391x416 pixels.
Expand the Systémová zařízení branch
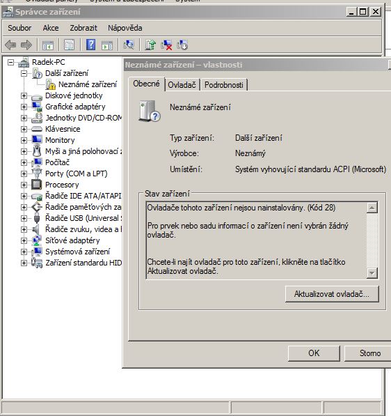[24, 252]
